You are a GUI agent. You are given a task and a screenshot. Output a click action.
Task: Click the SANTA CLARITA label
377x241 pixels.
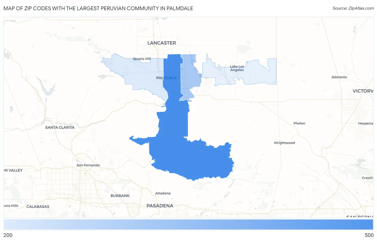tap(60, 127)
